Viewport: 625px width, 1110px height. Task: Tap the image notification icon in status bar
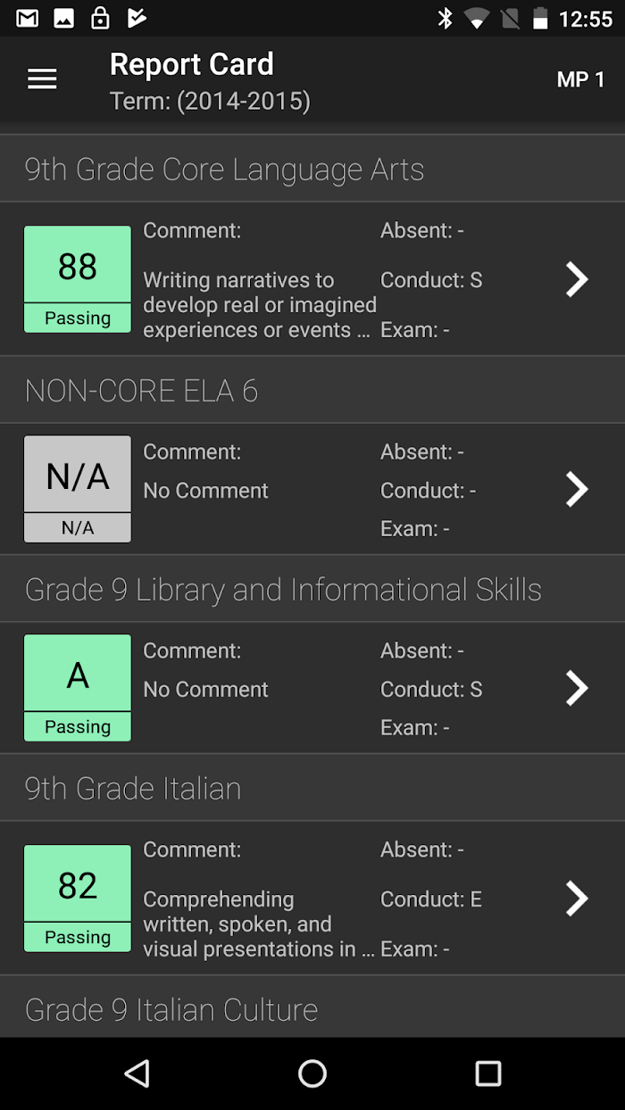[x=64, y=18]
